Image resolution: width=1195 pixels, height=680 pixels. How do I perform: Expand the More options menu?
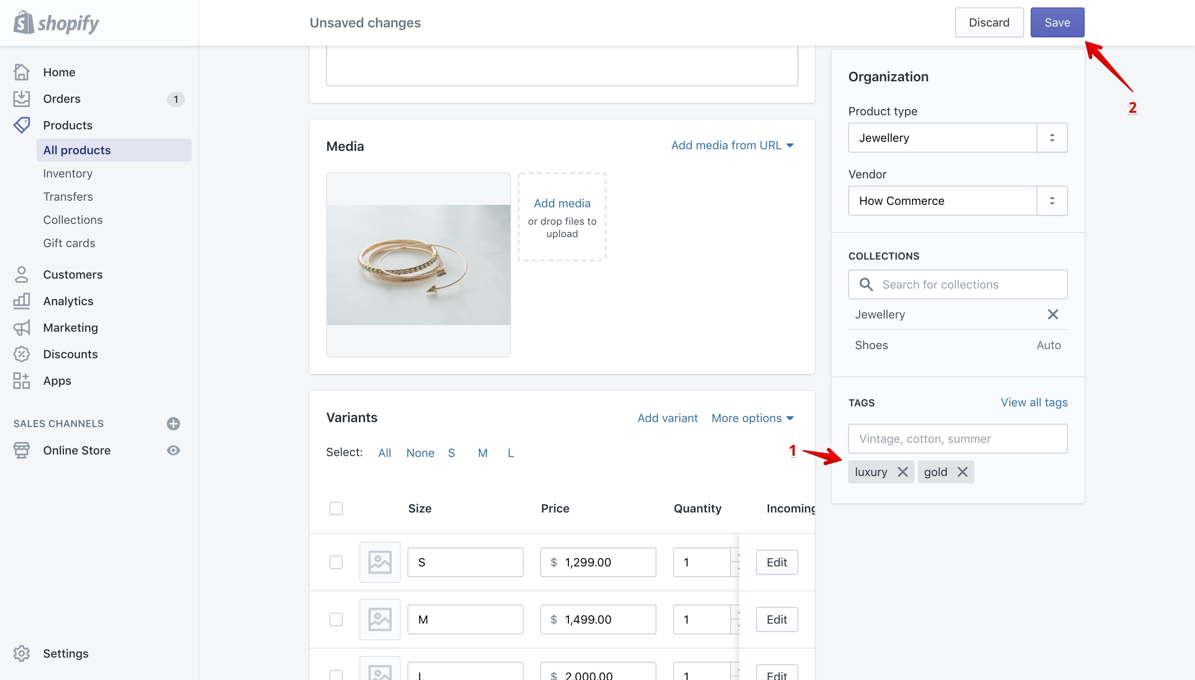[752, 418]
